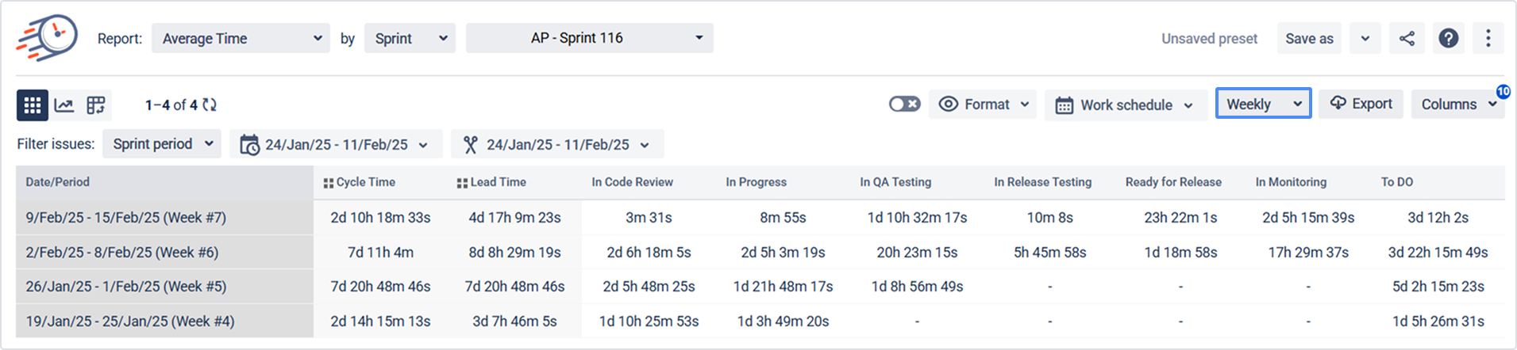Open the Columns menu
Image resolution: width=1517 pixels, height=350 pixels.
tap(1457, 104)
